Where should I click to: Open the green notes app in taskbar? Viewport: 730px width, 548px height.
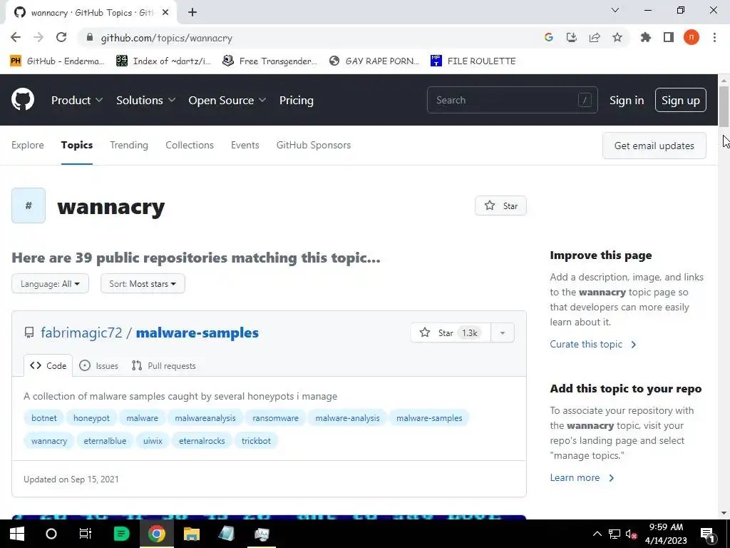coord(121,534)
